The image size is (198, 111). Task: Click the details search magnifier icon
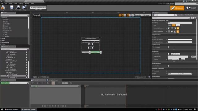(x=189, y=18)
